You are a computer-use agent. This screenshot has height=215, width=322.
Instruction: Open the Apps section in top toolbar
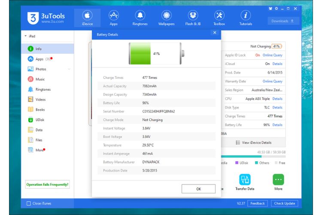pyautogui.click(x=114, y=18)
